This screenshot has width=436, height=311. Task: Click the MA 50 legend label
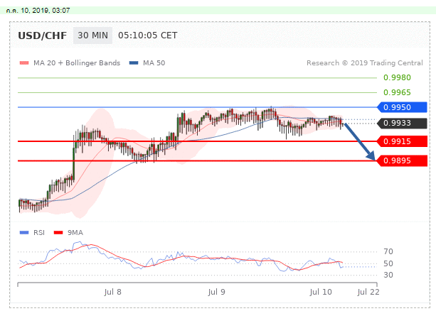pos(154,63)
